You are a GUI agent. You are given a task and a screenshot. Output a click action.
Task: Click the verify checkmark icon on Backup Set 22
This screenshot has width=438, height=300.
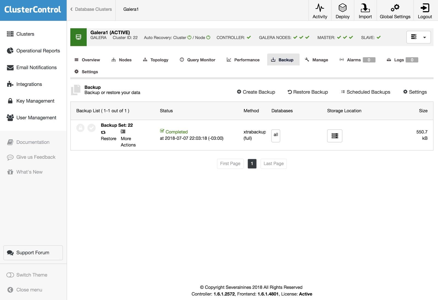91,128
